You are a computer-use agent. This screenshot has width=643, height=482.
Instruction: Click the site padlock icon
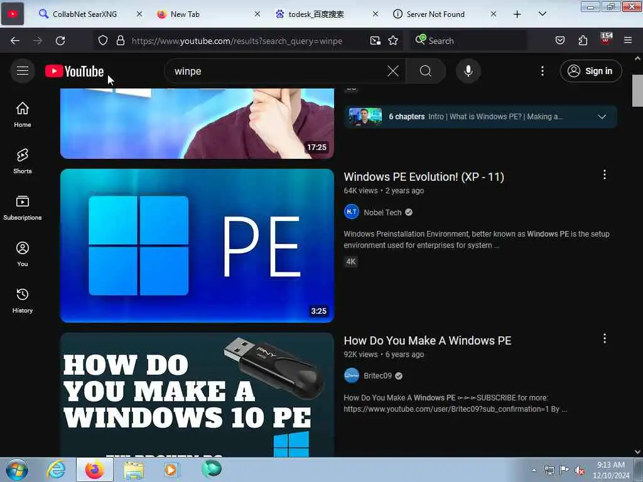pos(120,41)
